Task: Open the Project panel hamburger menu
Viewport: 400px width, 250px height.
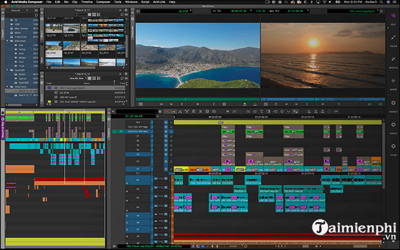Action: [36, 10]
